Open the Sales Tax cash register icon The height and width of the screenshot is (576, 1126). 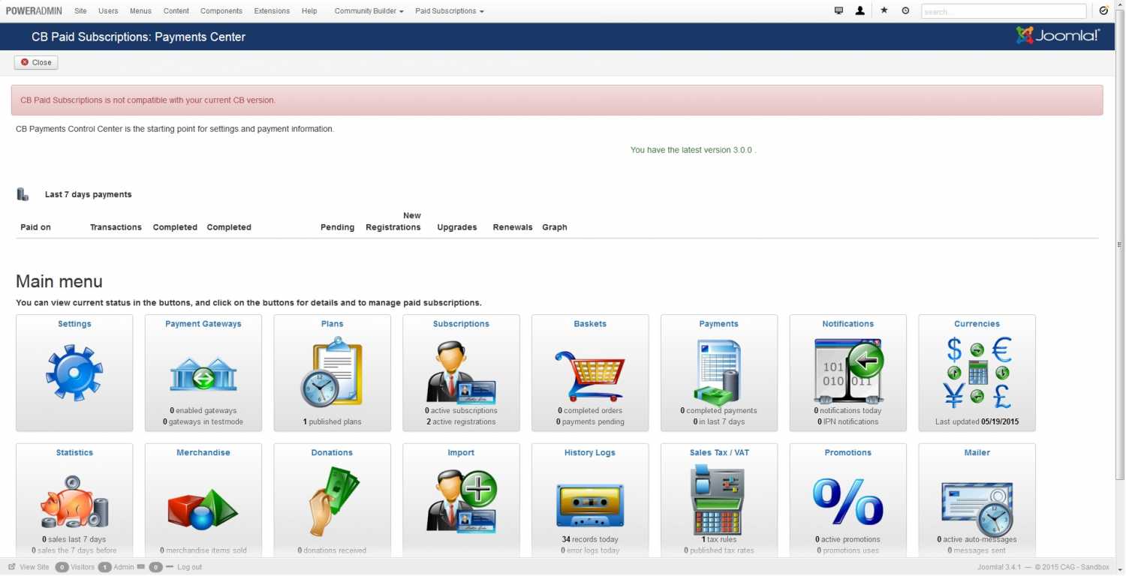718,499
